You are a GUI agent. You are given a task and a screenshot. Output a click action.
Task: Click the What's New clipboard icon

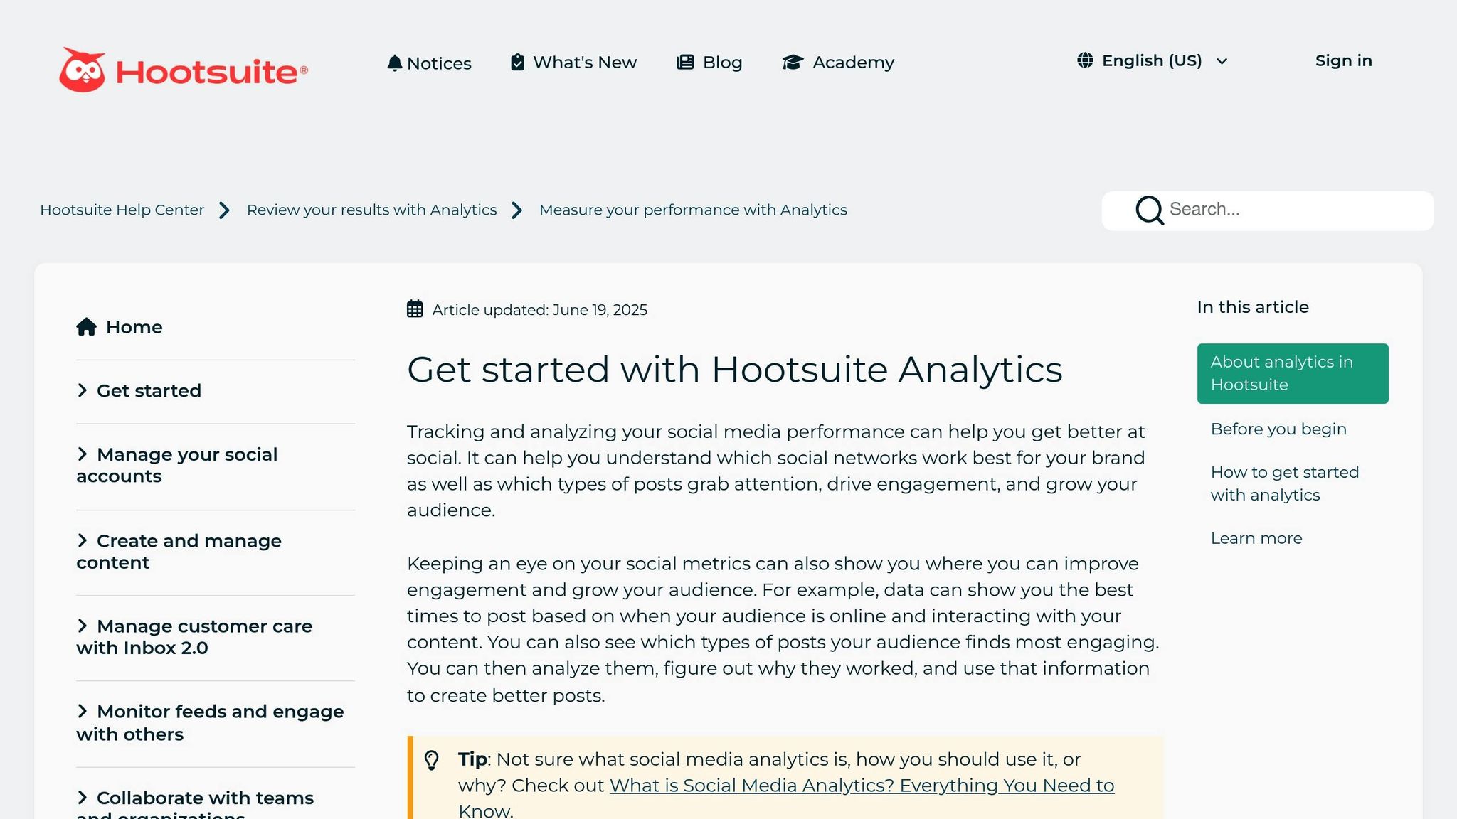517,63
